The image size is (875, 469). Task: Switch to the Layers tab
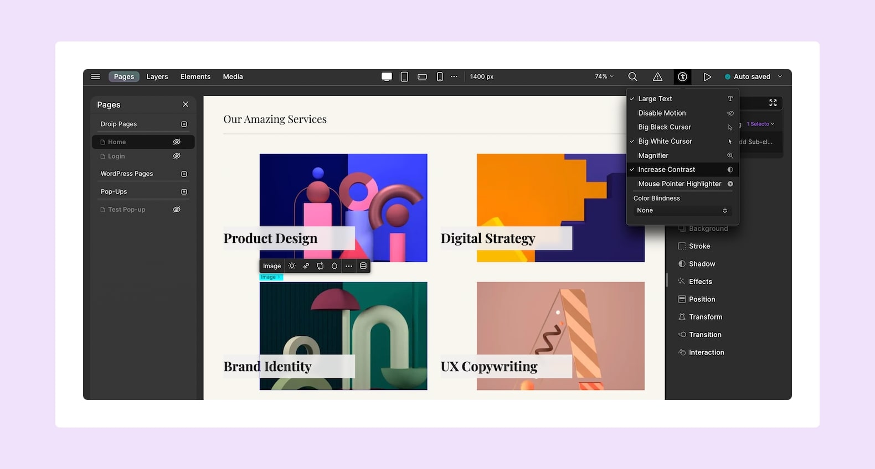point(157,77)
